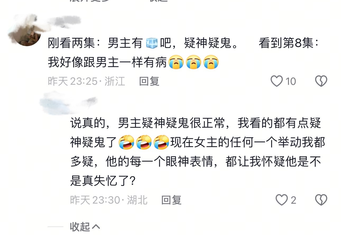Collapse the replies with 收起
This screenshot has width=341, height=235.
point(85,227)
